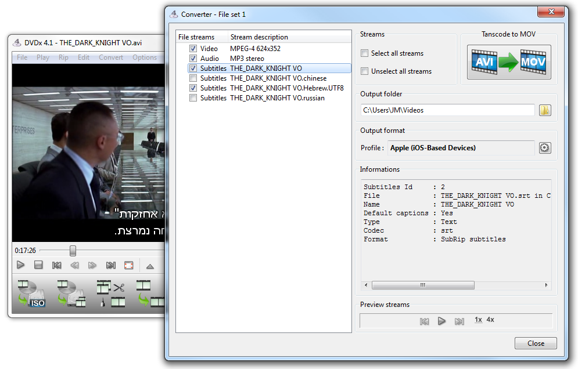
Task: Fast forward video in DVDx player
Action: 92,265
